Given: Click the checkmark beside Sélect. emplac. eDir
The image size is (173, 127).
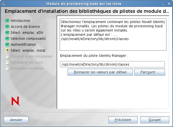Looking at the screenshot, I should (7, 33).
